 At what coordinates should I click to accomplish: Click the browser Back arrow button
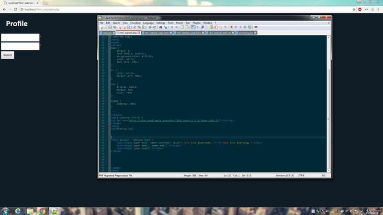coord(4,9)
